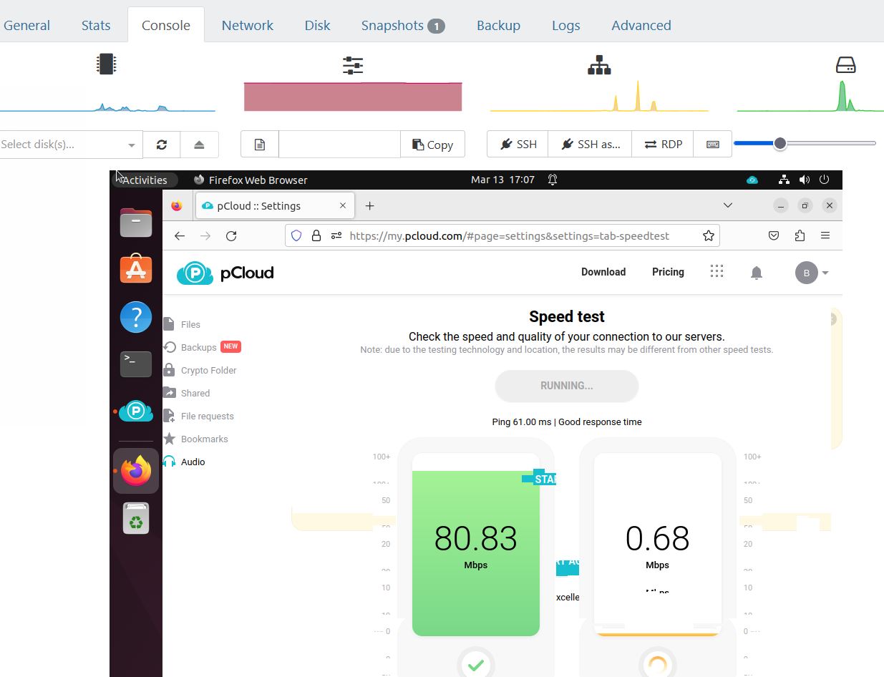
Task: Click the SSH as... button
Action: point(590,144)
